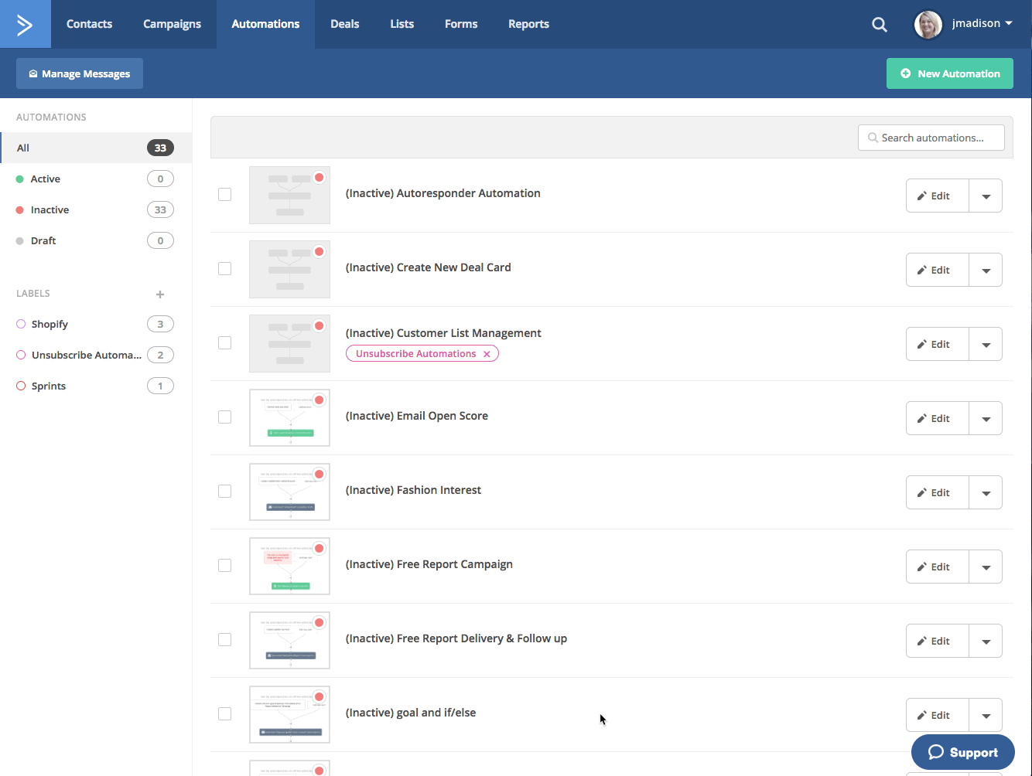Select checkbox for Create New Deal Card

click(x=225, y=269)
